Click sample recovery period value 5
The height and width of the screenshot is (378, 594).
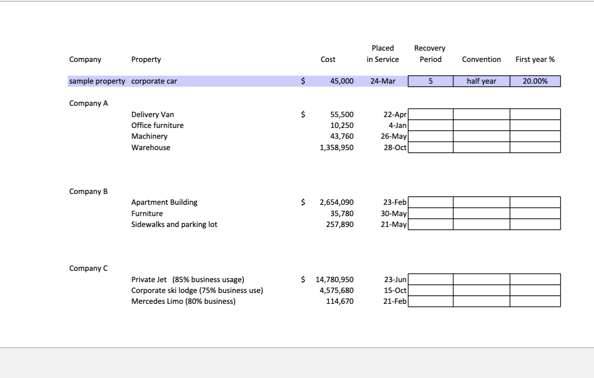click(x=431, y=81)
